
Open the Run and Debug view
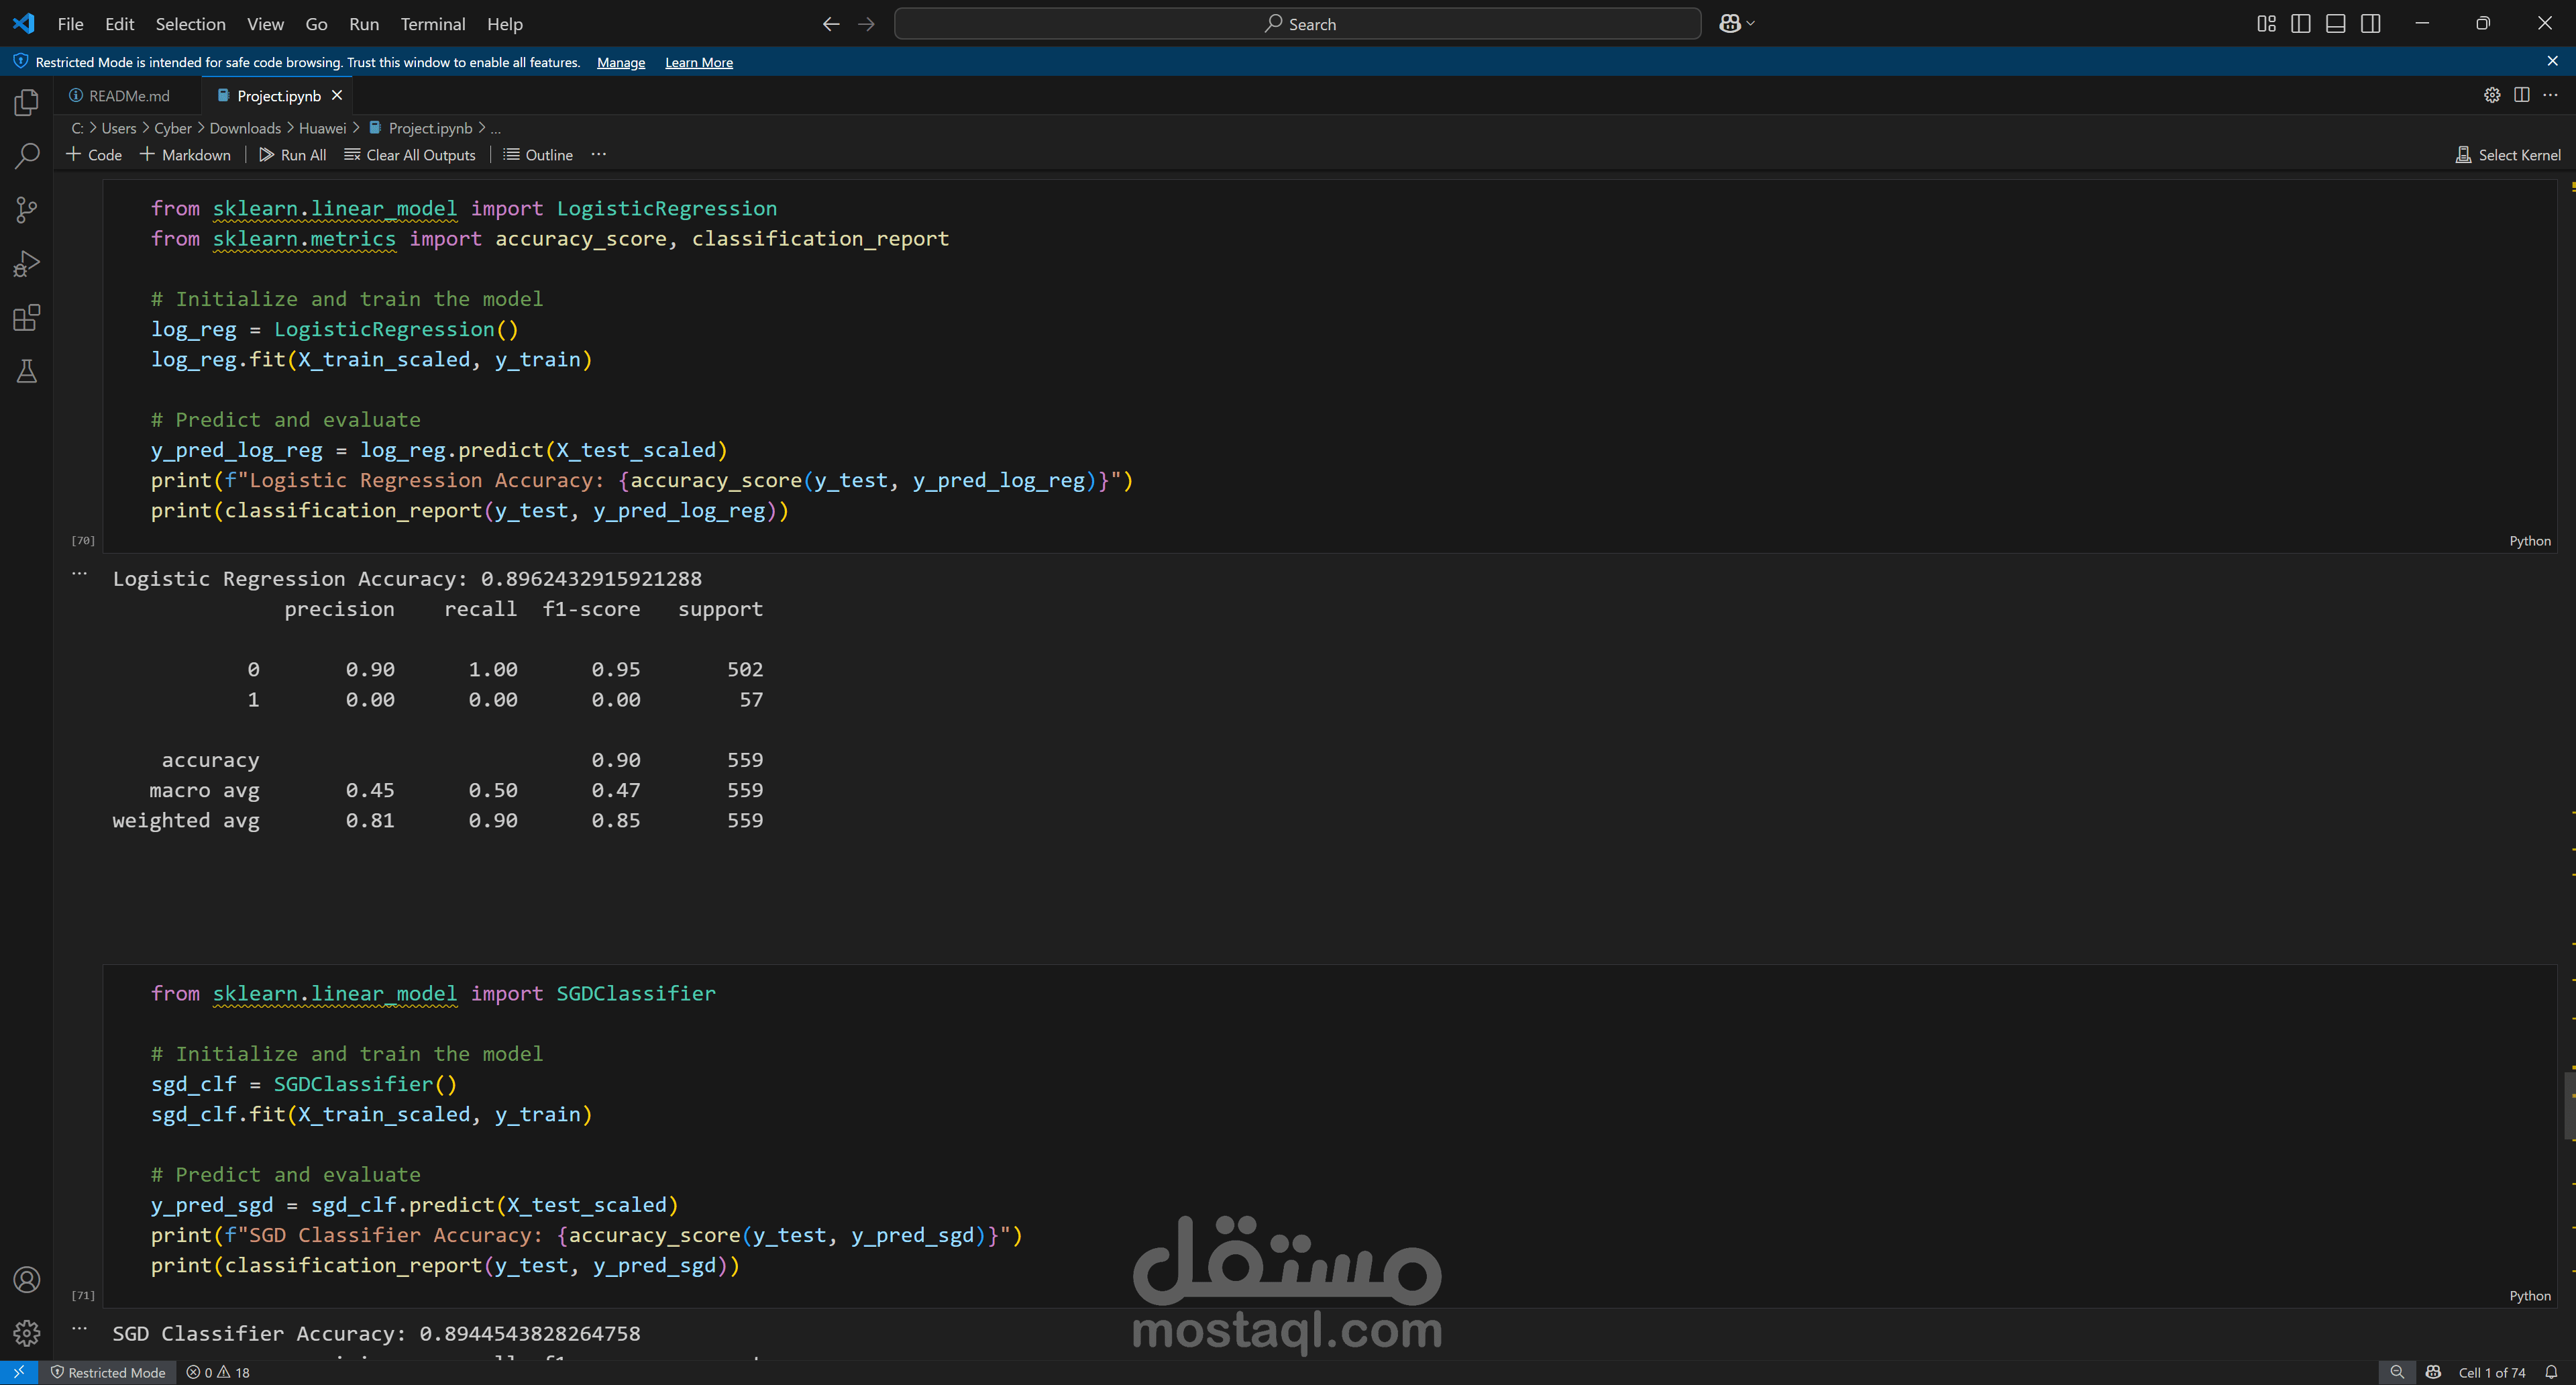point(27,264)
